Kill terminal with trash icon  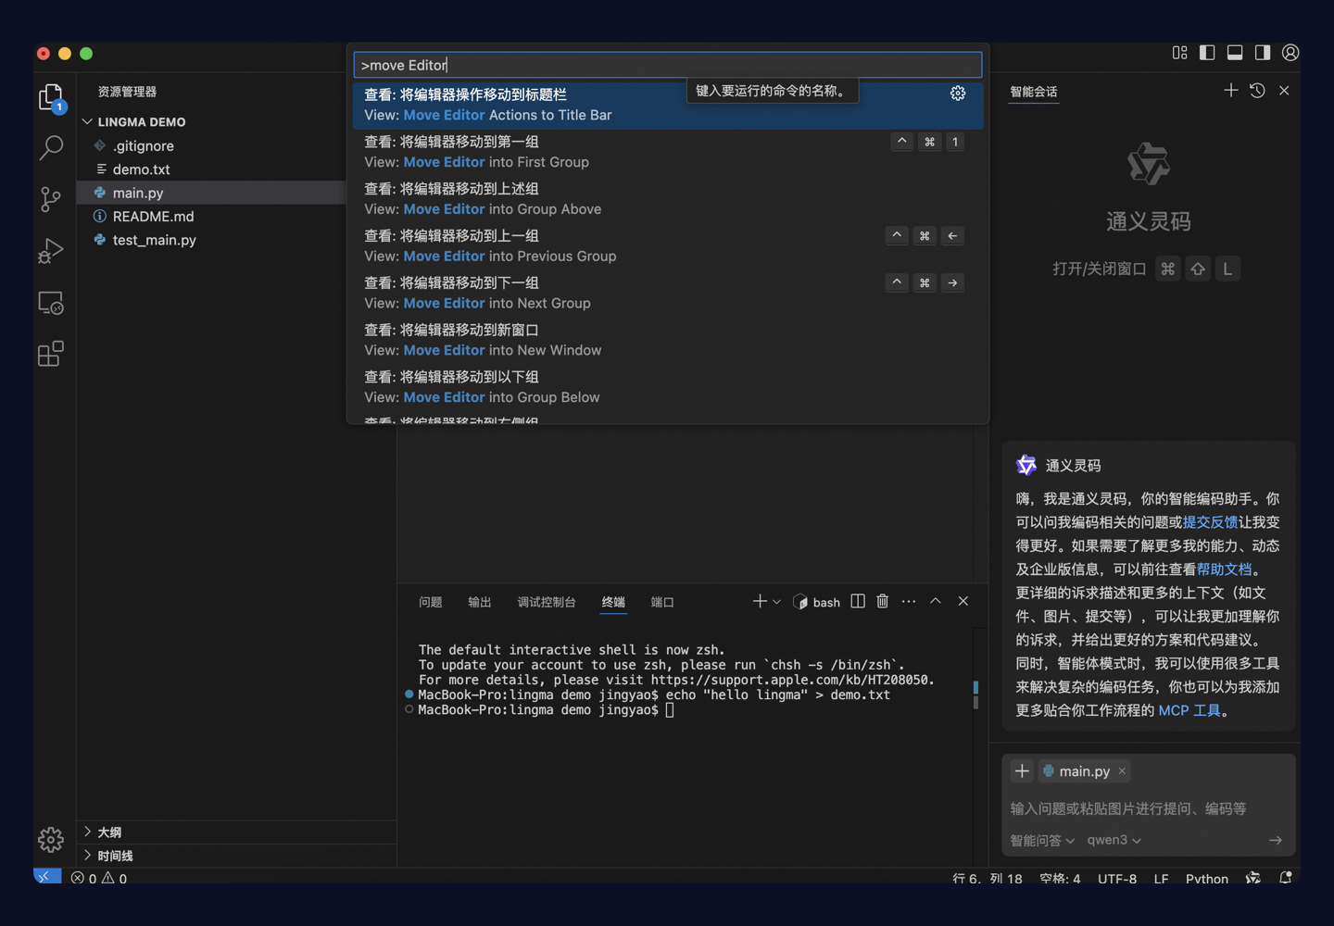[883, 601]
